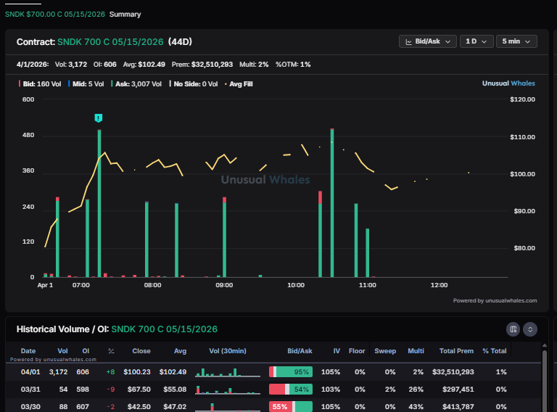Click the 55% bid/ask bar in the 03/30 row
The width and height of the screenshot is (557, 412).
pyautogui.click(x=291, y=407)
